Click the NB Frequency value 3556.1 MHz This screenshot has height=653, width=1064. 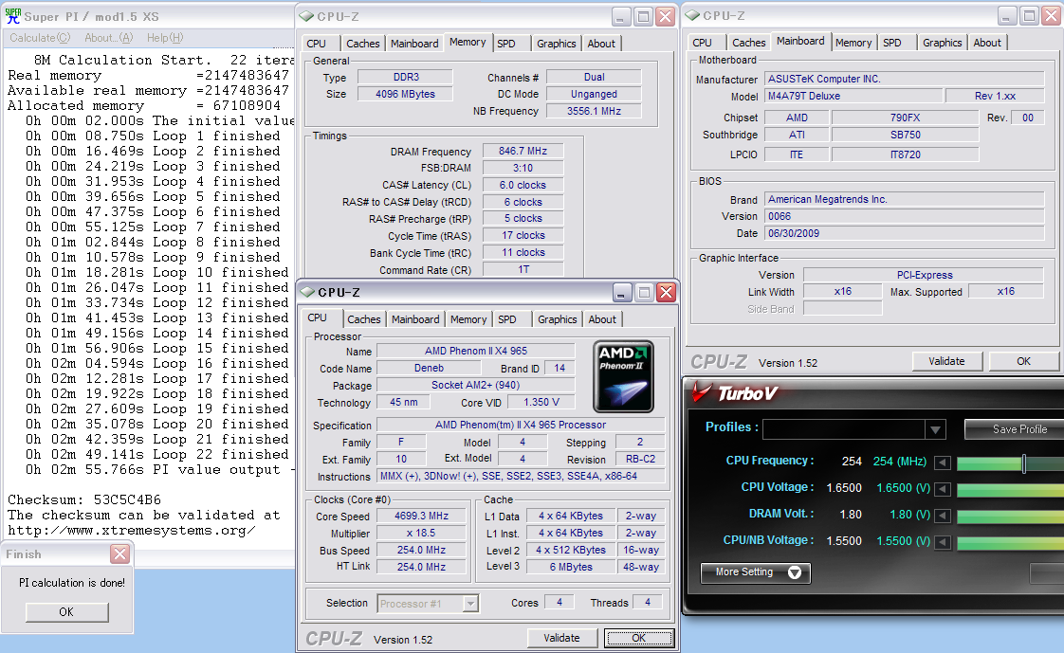(x=594, y=111)
